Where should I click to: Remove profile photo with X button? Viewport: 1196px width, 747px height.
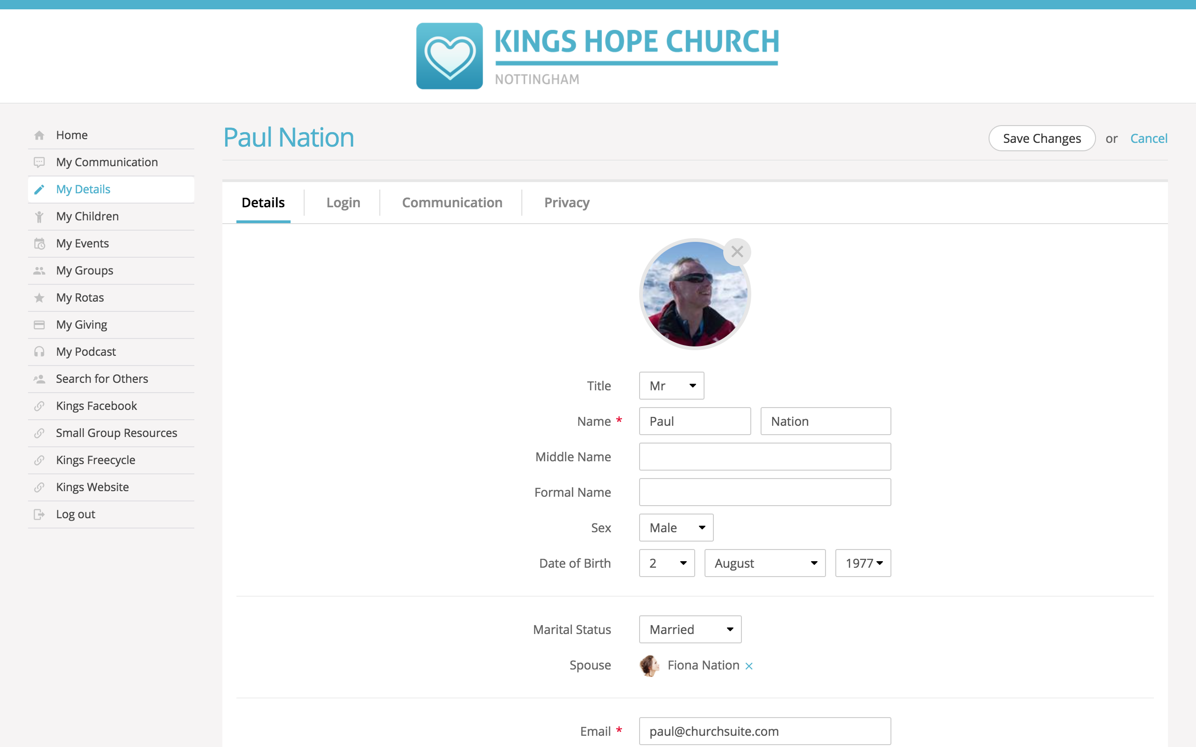click(x=737, y=252)
